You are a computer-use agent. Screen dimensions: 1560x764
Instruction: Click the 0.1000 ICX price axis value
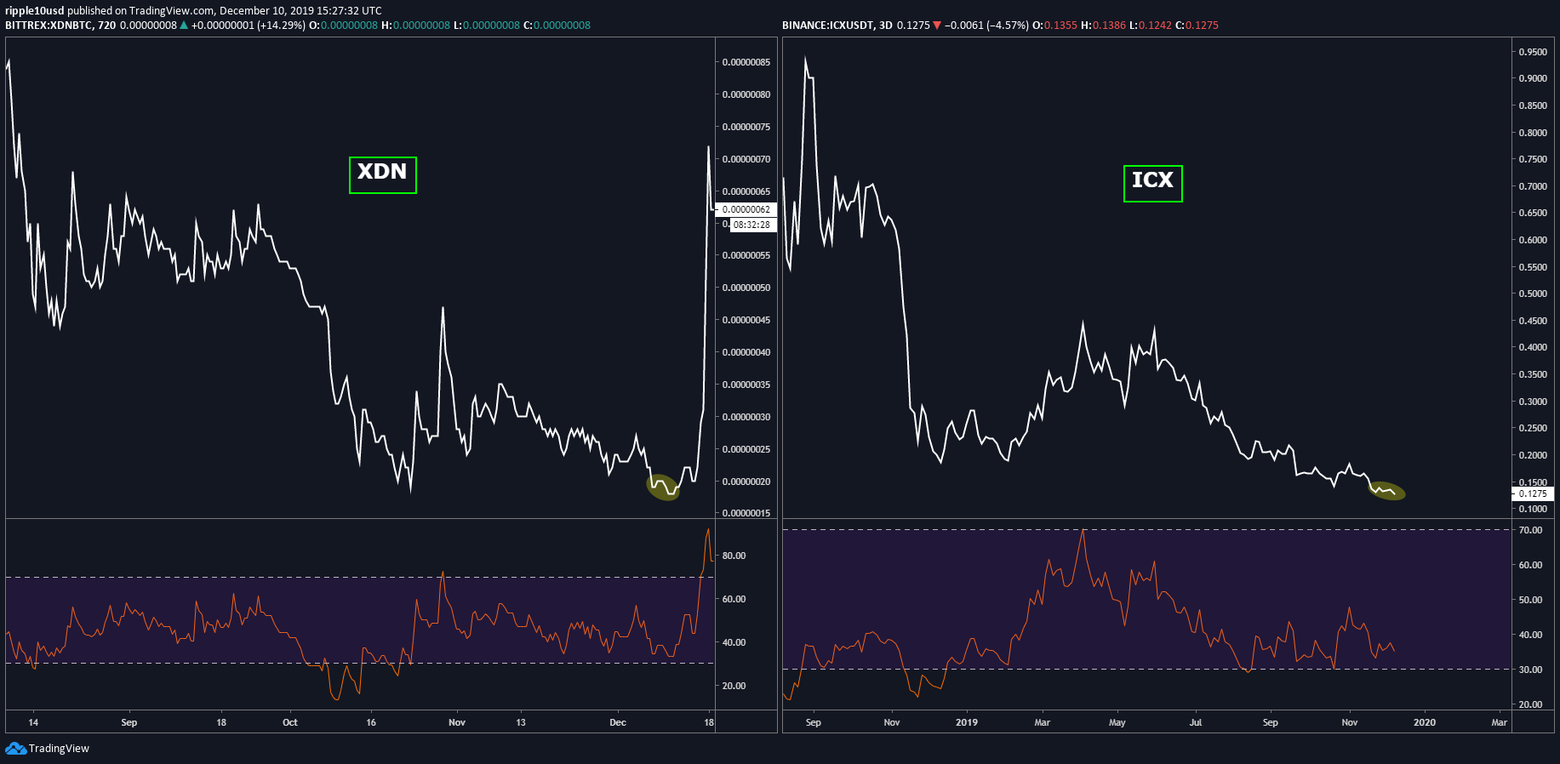click(1534, 509)
